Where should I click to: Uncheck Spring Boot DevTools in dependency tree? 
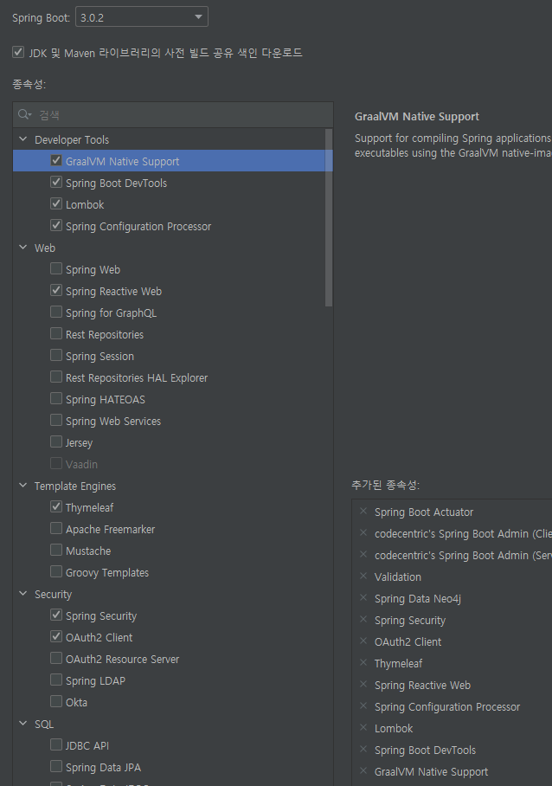click(56, 182)
